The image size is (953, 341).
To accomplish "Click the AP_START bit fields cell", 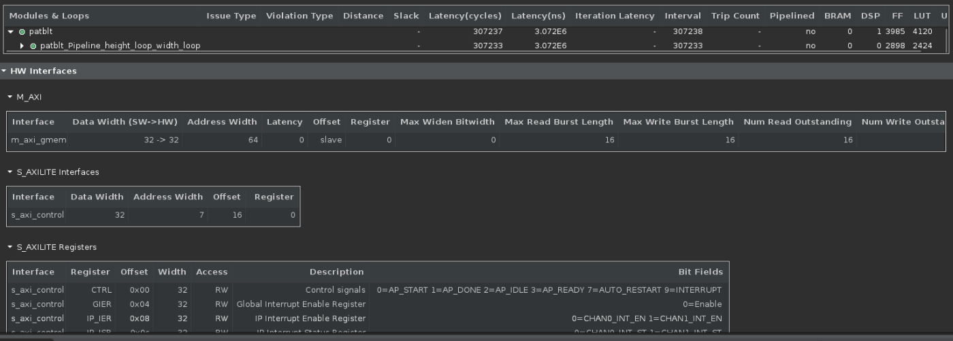I will (549, 290).
